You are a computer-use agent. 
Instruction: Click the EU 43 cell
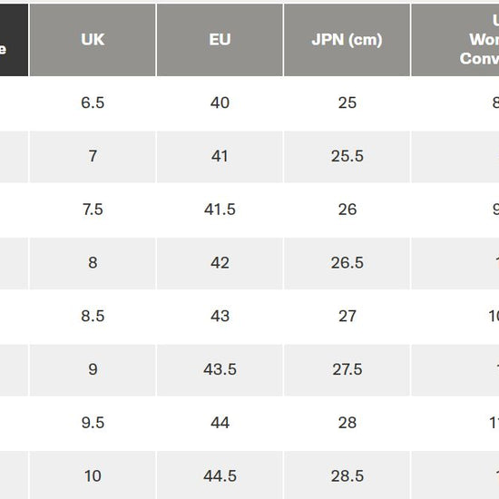pyautogui.click(x=220, y=317)
